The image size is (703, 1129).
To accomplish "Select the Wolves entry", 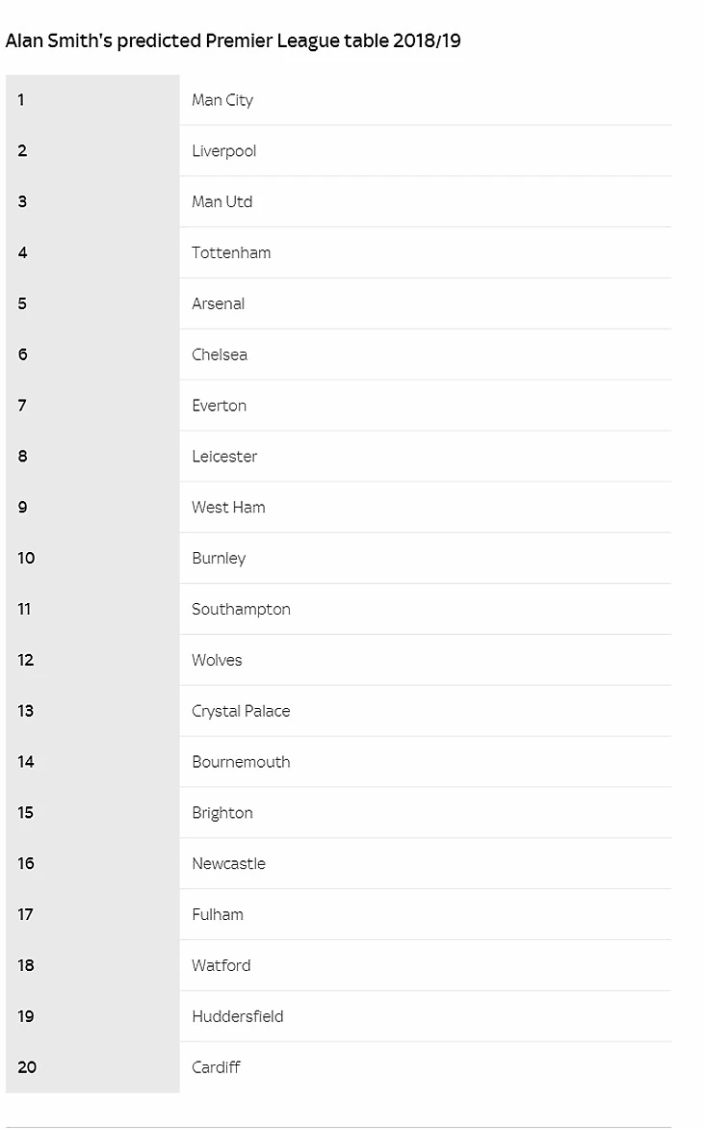I will (217, 661).
